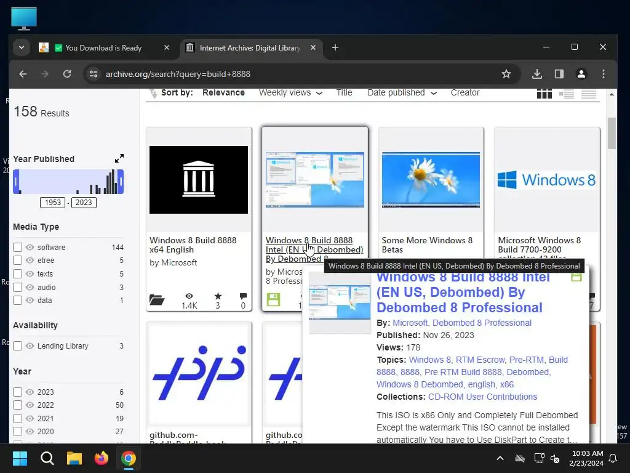The width and height of the screenshot is (630, 473).
Task: Switch to compact list view
Action: click(x=589, y=94)
